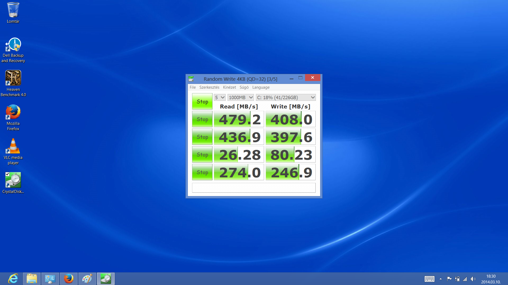
Task: Click Internet Explorer icon in taskbar
Action: (x=13, y=279)
